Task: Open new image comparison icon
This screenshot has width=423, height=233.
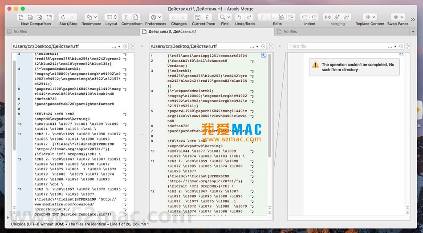Action: click(x=40, y=17)
